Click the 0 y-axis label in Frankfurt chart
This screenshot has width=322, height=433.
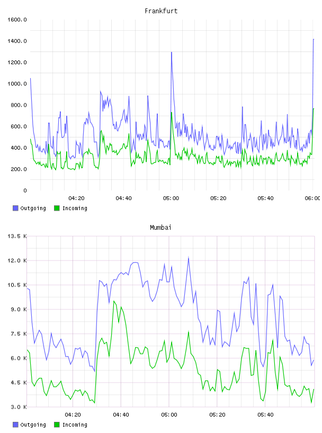pos(25,190)
